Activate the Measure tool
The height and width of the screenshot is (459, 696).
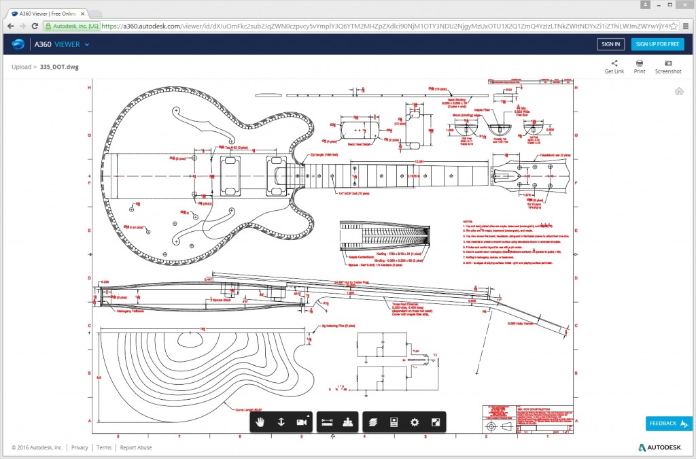(328, 422)
